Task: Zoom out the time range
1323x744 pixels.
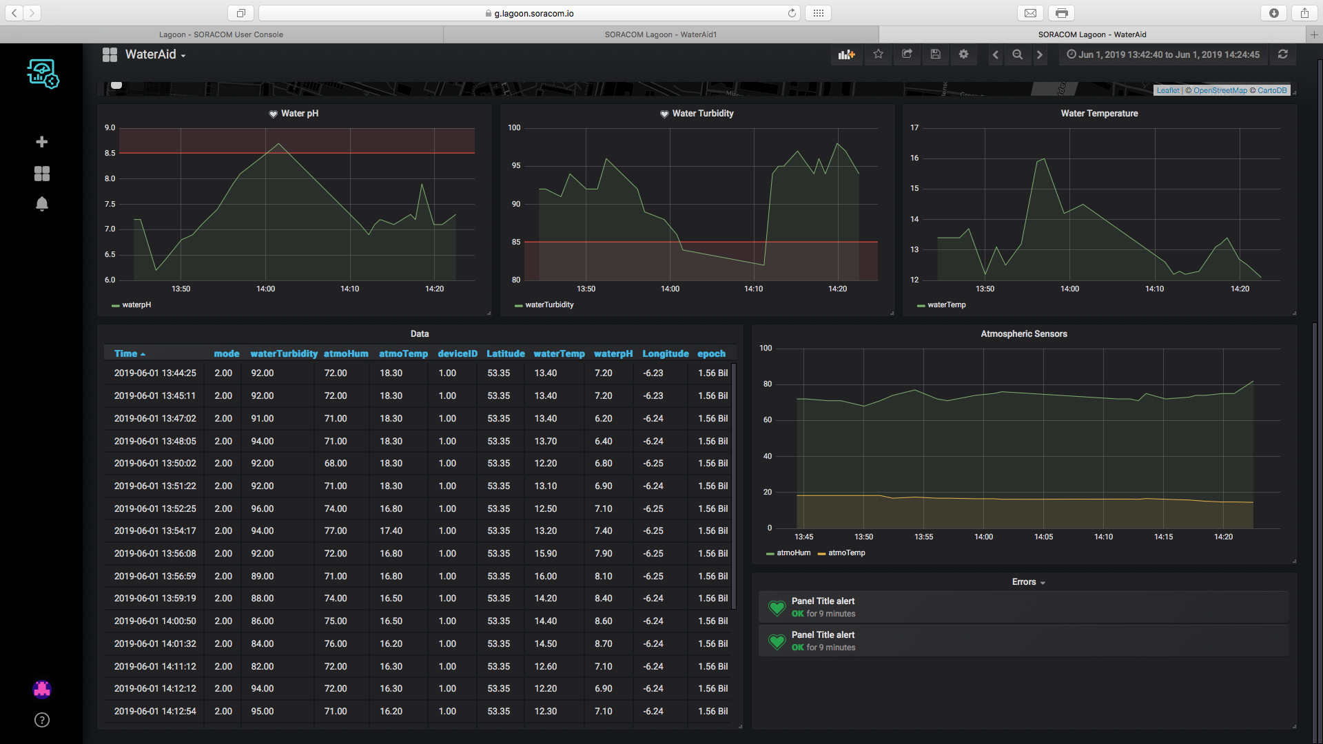Action: [1017, 54]
